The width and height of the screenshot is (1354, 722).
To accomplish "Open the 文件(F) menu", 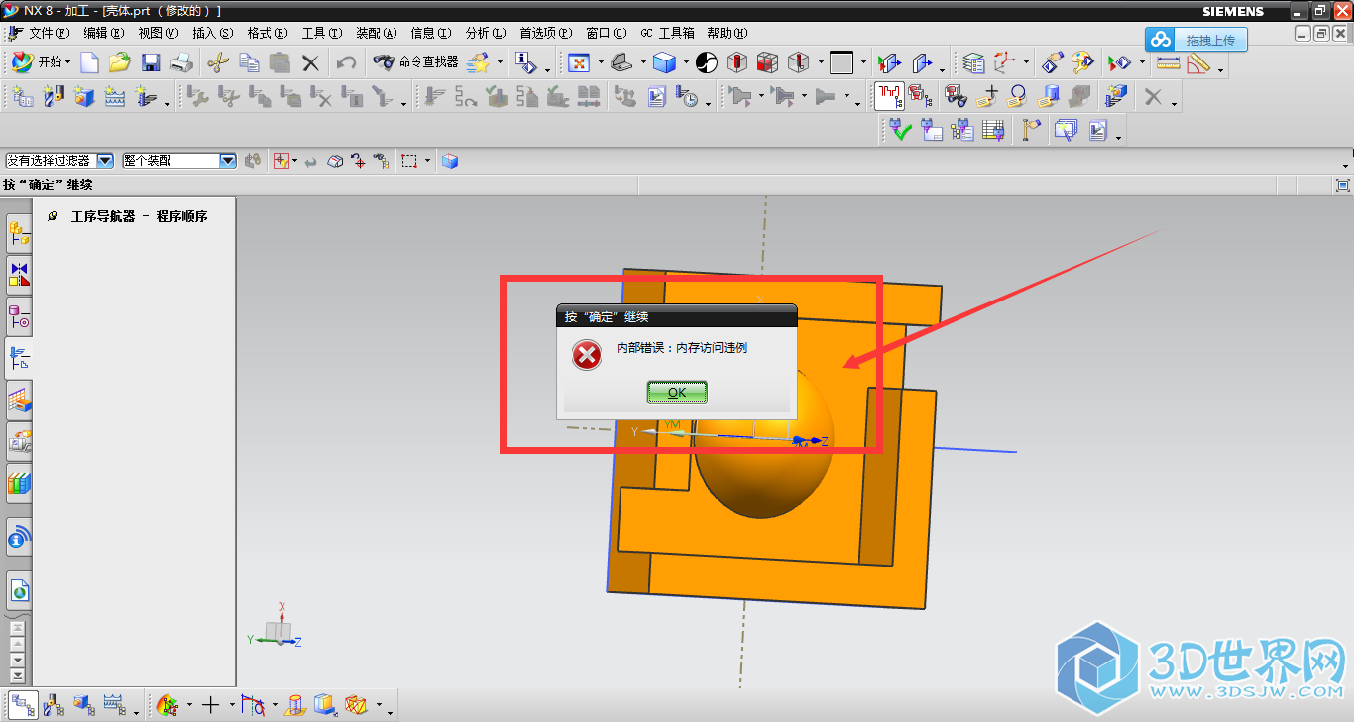I will [x=49, y=33].
